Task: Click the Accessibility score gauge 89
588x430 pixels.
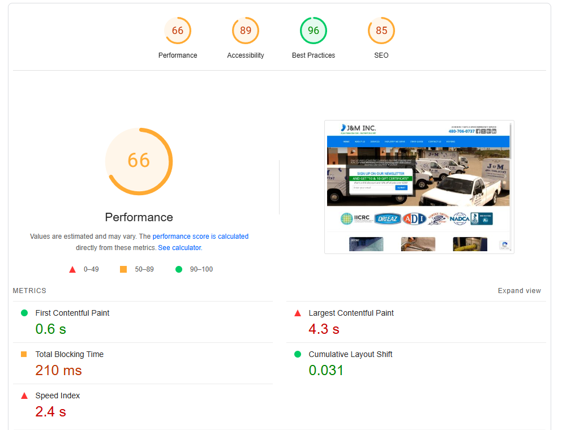Action: (245, 31)
